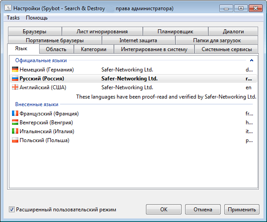This screenshot has width=267, height=222.
Task: Click the Отмена button
Action: [x=203, y=210]
